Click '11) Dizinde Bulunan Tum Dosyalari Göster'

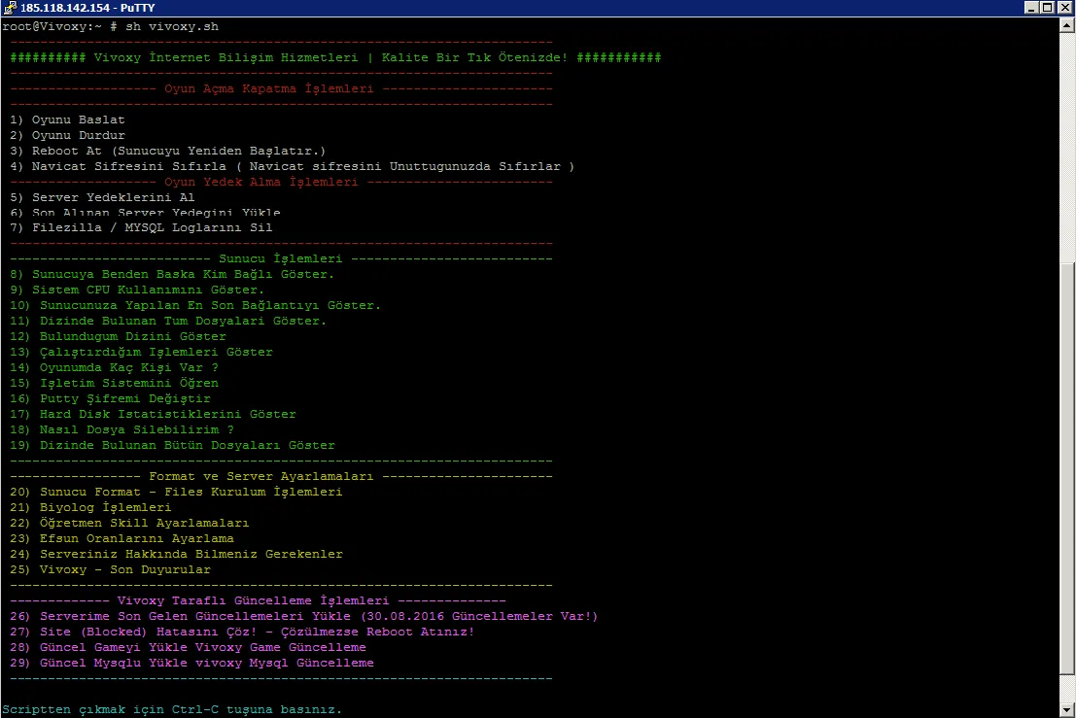click(168, 321)
